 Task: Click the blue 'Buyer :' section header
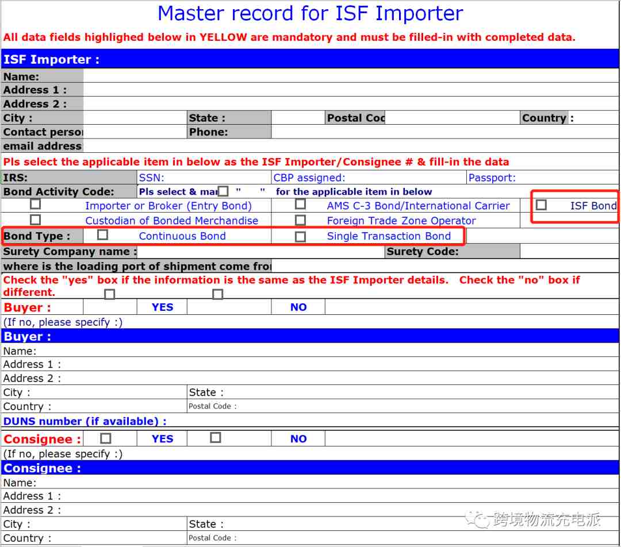tap(310, 336)
